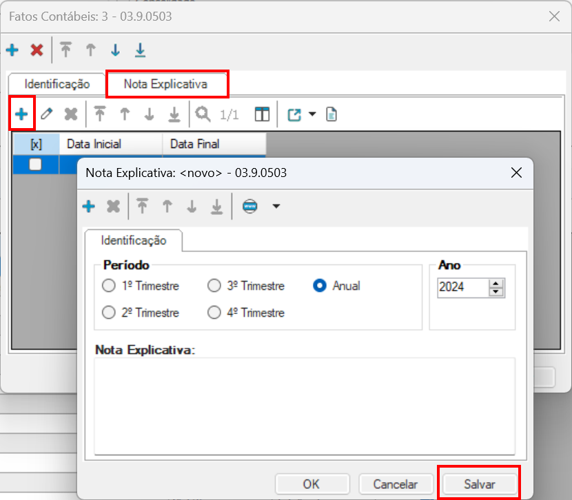Click OK button in dialog
Viewport: 572px width, 500px height.
pos(312,484)
